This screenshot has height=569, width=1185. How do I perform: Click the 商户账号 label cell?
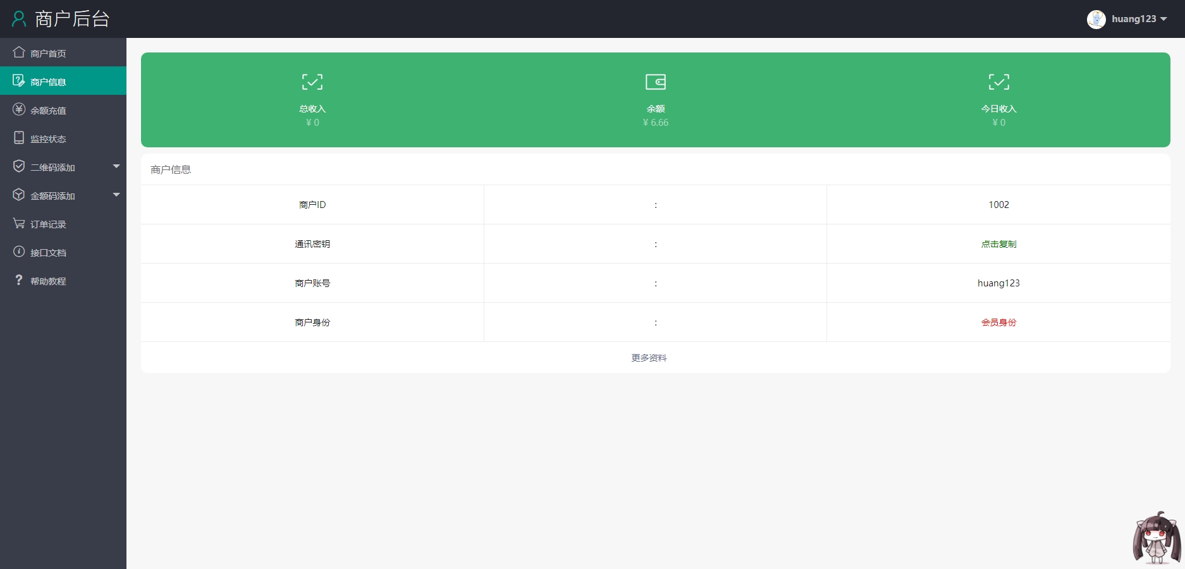312,283
